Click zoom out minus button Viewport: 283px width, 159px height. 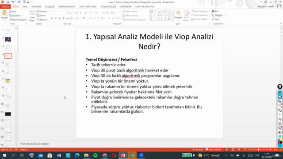(249, 150)
